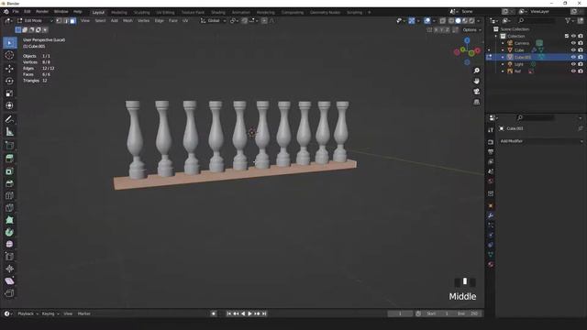Switch to solid viewport shading
Viewport: 587px width, 330px height.
point(458,21)
